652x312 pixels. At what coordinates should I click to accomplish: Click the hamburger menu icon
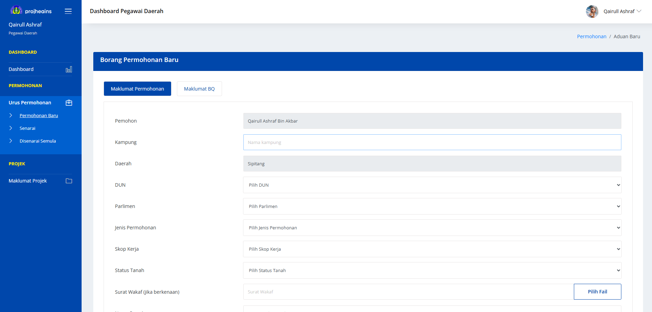[68, 11]
